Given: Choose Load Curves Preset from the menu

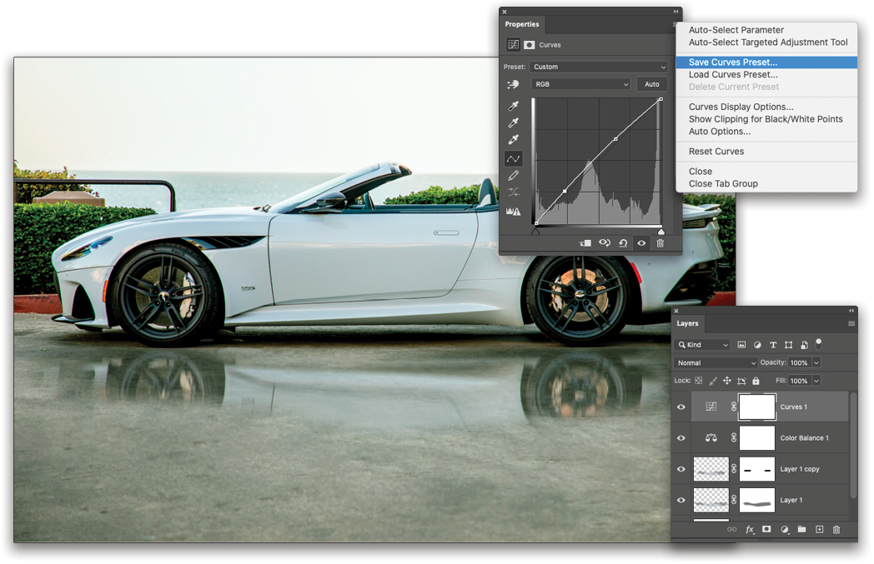Looking at the screenshot, I should pos(732,74).
